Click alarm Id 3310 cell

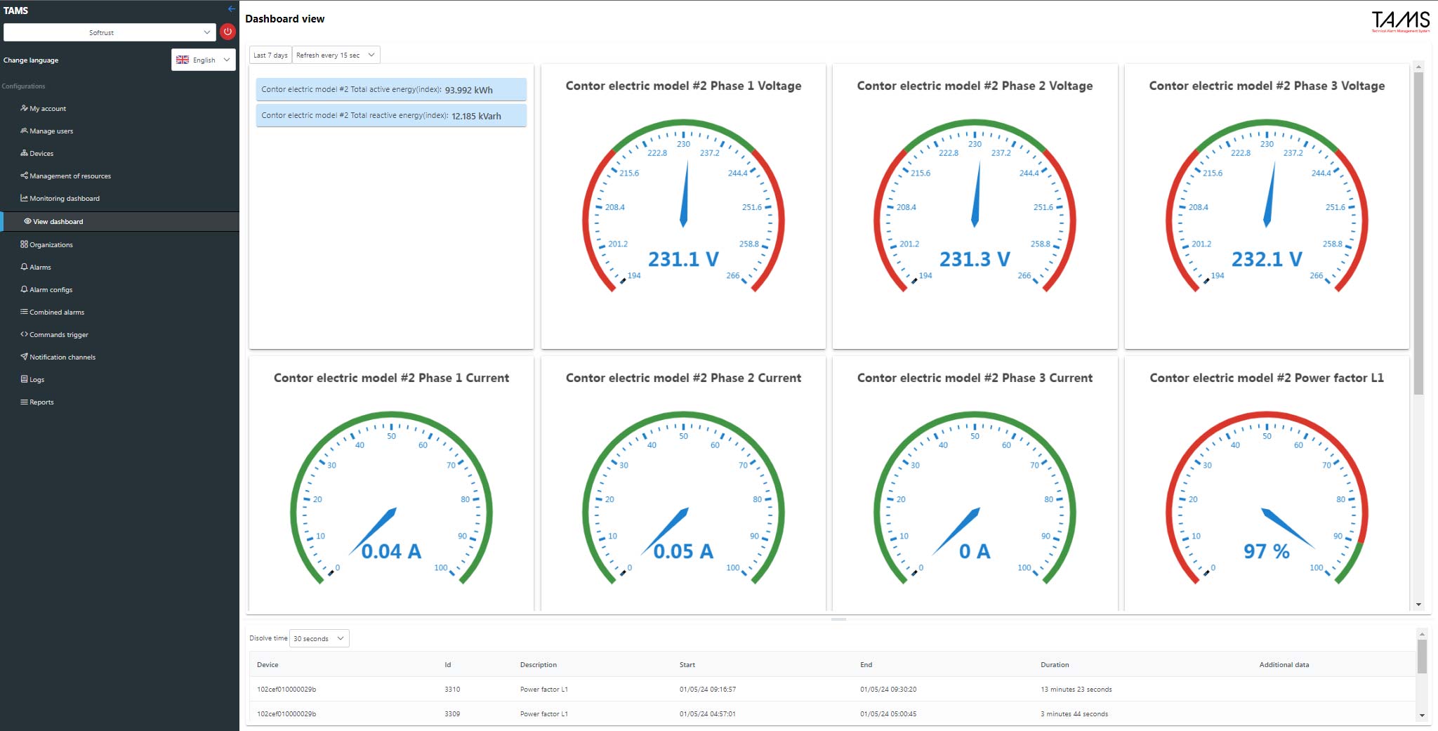(x=452, y=689)
